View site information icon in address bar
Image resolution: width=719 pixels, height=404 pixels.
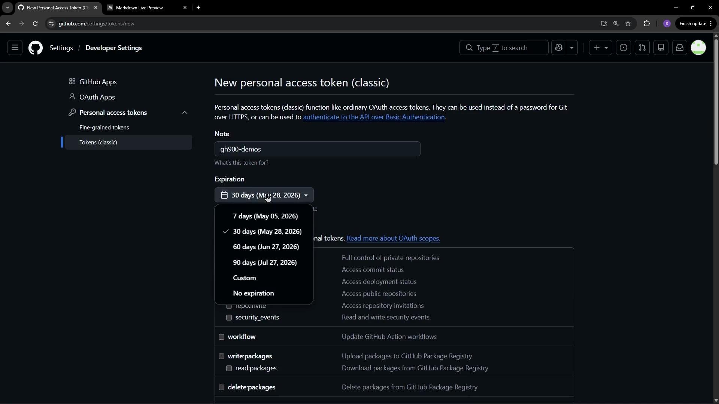click(x=51, y=24)
